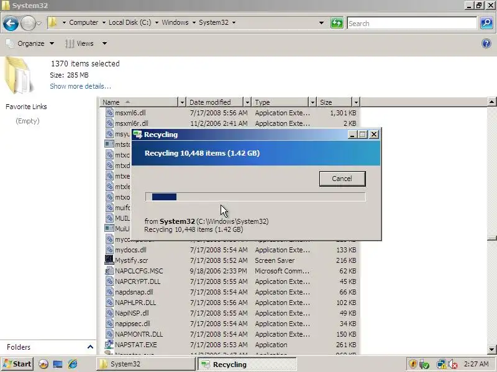Open the Date modified filter dropdown

coord(247,102)
